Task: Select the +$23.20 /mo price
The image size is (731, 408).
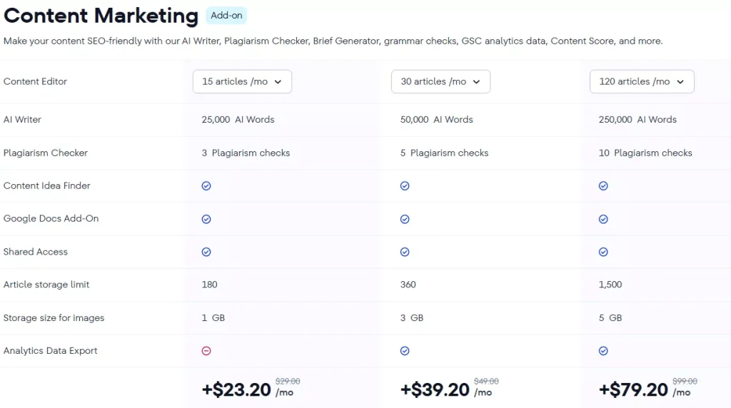Action: (237, 389)
